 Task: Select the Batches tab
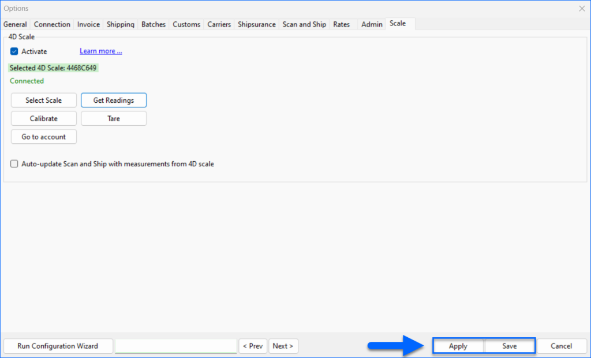[153, 24]
